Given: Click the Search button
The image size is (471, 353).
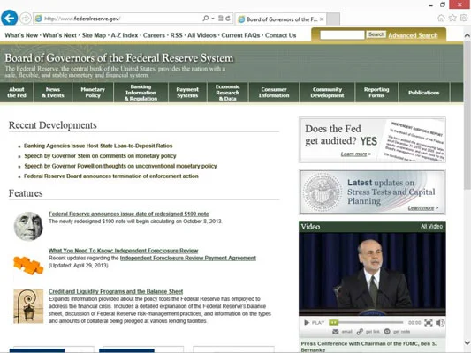Looking at the screenshot, I should (x=376, y=34).
